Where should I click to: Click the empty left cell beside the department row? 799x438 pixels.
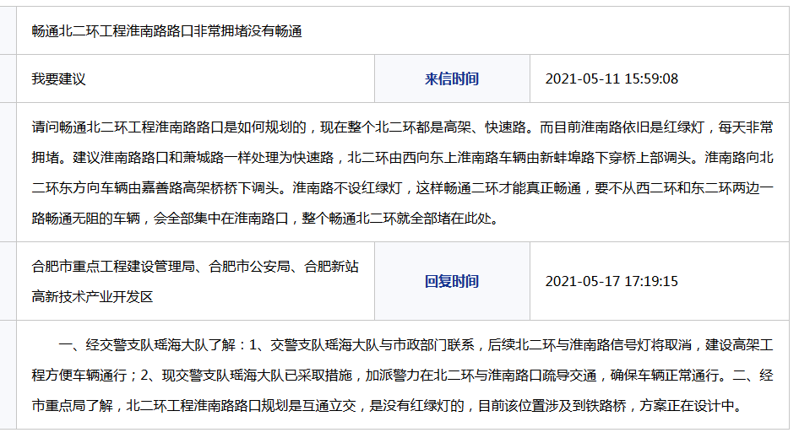tap(8, 281)
